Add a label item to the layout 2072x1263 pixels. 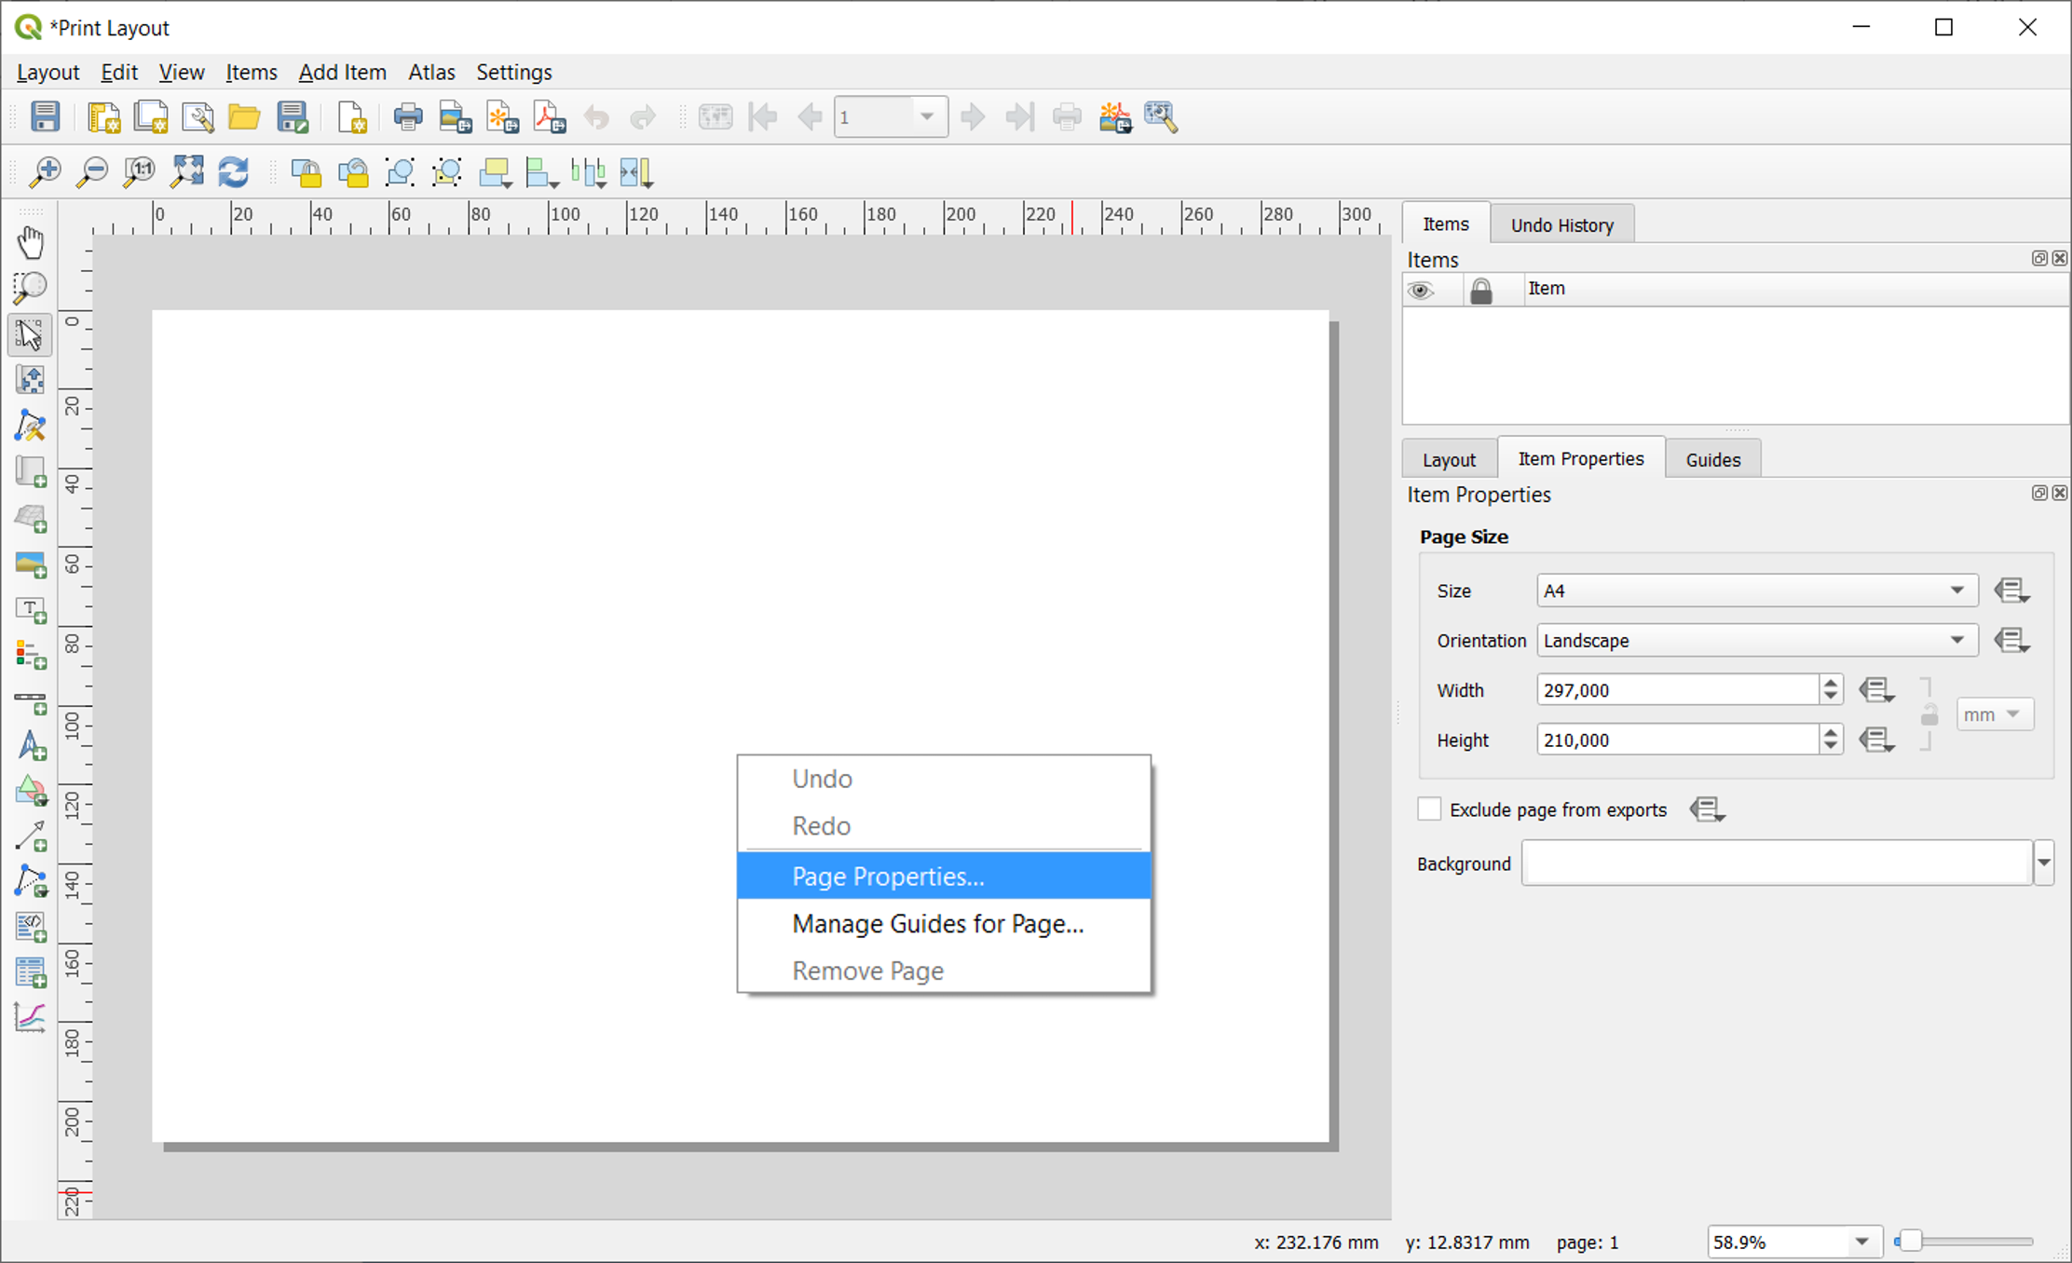30,609
